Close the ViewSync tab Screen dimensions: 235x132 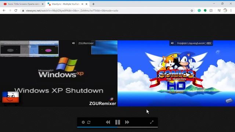pyautogui.click(x=87, y=4)
